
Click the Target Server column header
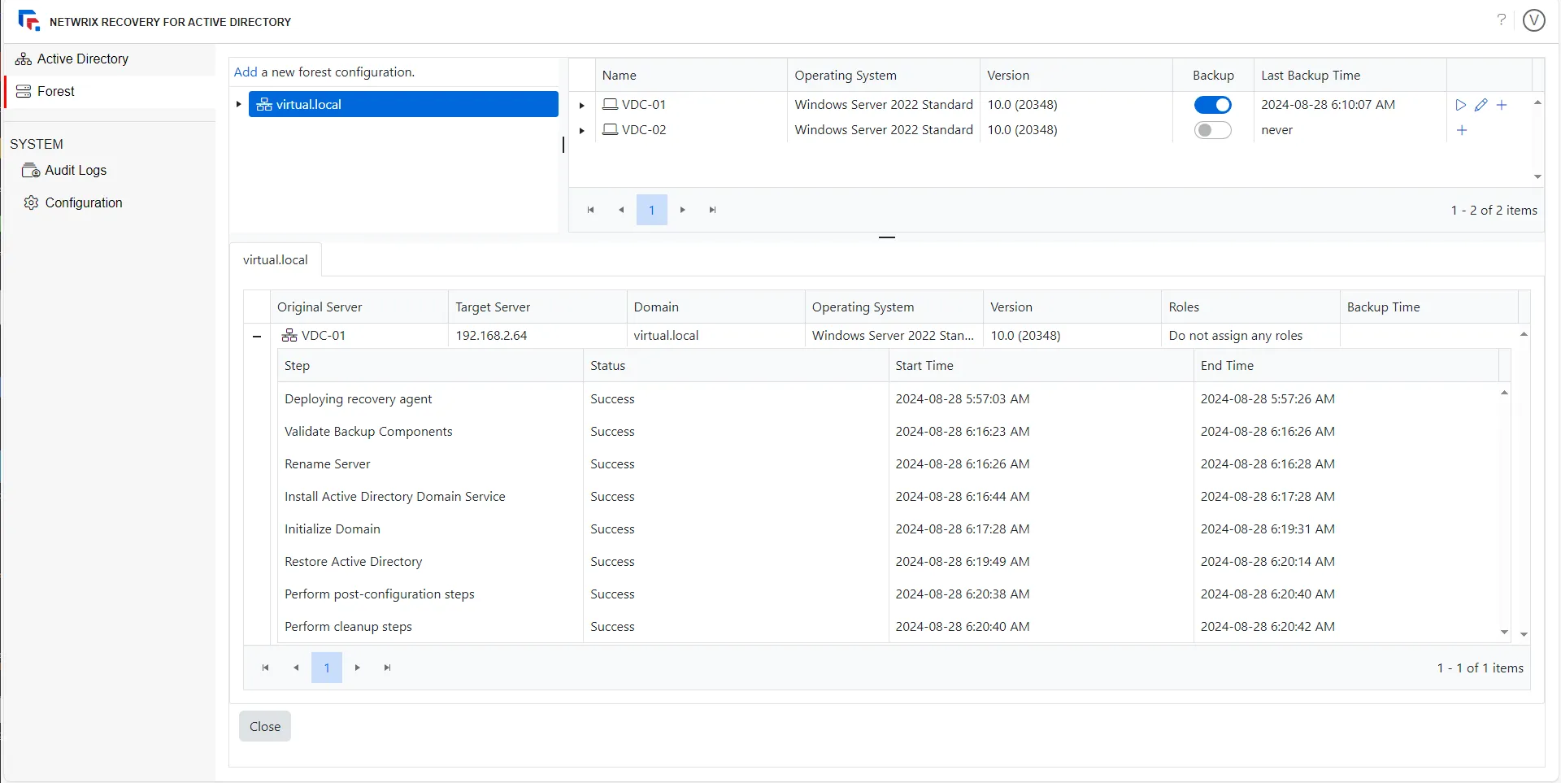(537, 307)
